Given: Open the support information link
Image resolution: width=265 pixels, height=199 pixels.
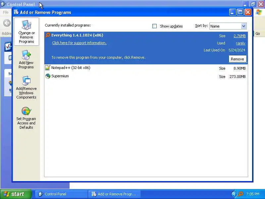Looking at the screenshot, I should coord(79,43).
